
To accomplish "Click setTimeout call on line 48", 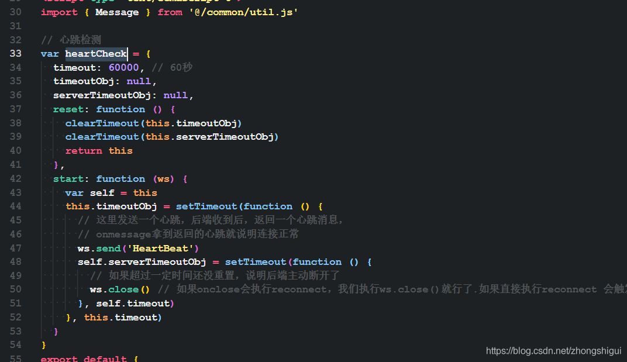I will (x=256, y=262).
